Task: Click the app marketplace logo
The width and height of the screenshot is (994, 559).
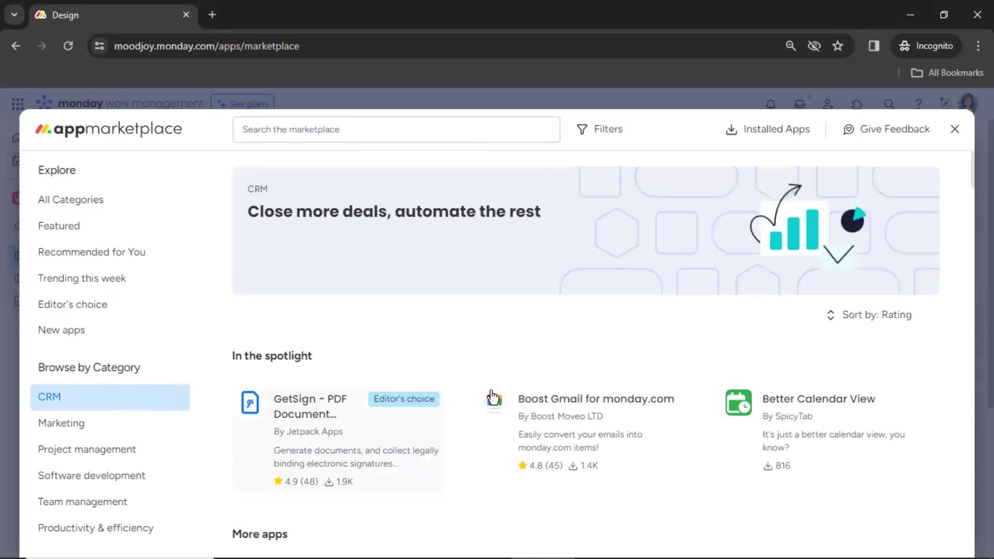Action: point(109,129)
